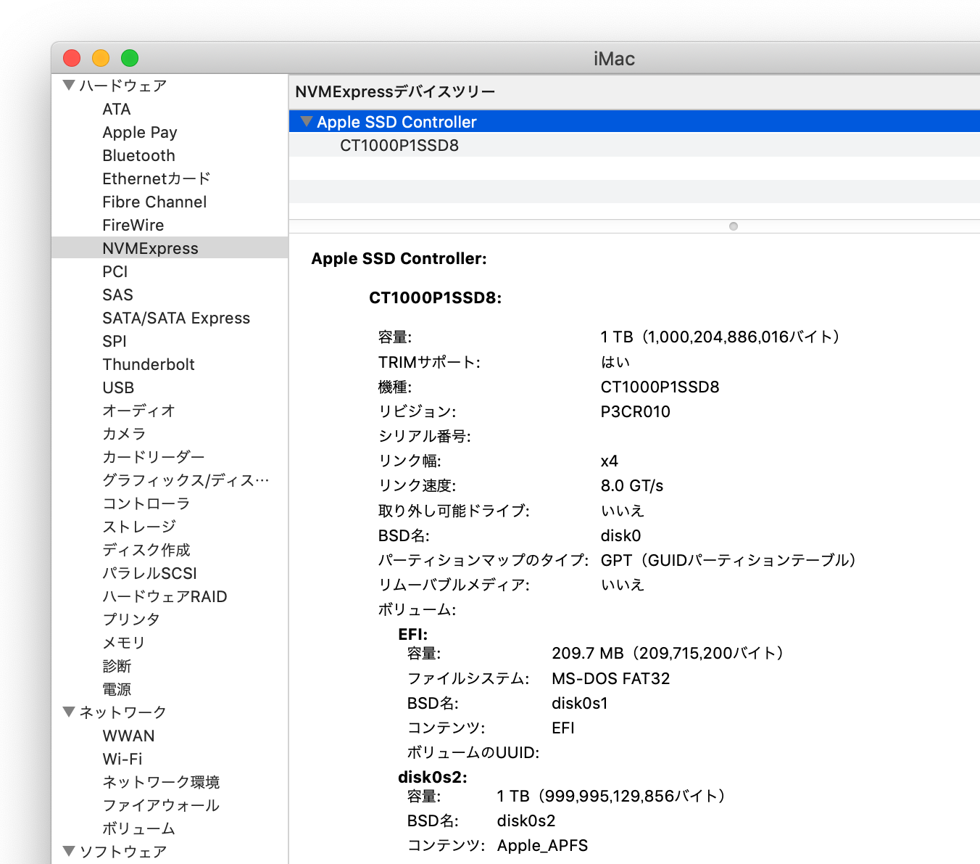This screenshot has width=980, height=864.
Task: Click the TRIMサポート: label
Action: (429, 363)
